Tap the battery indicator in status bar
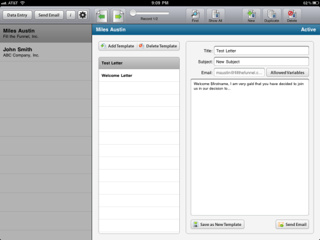 coord(316,3)
